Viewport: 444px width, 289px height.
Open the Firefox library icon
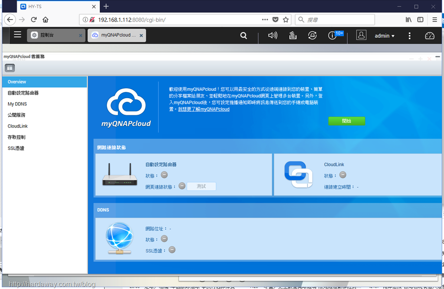click(408, 19)
